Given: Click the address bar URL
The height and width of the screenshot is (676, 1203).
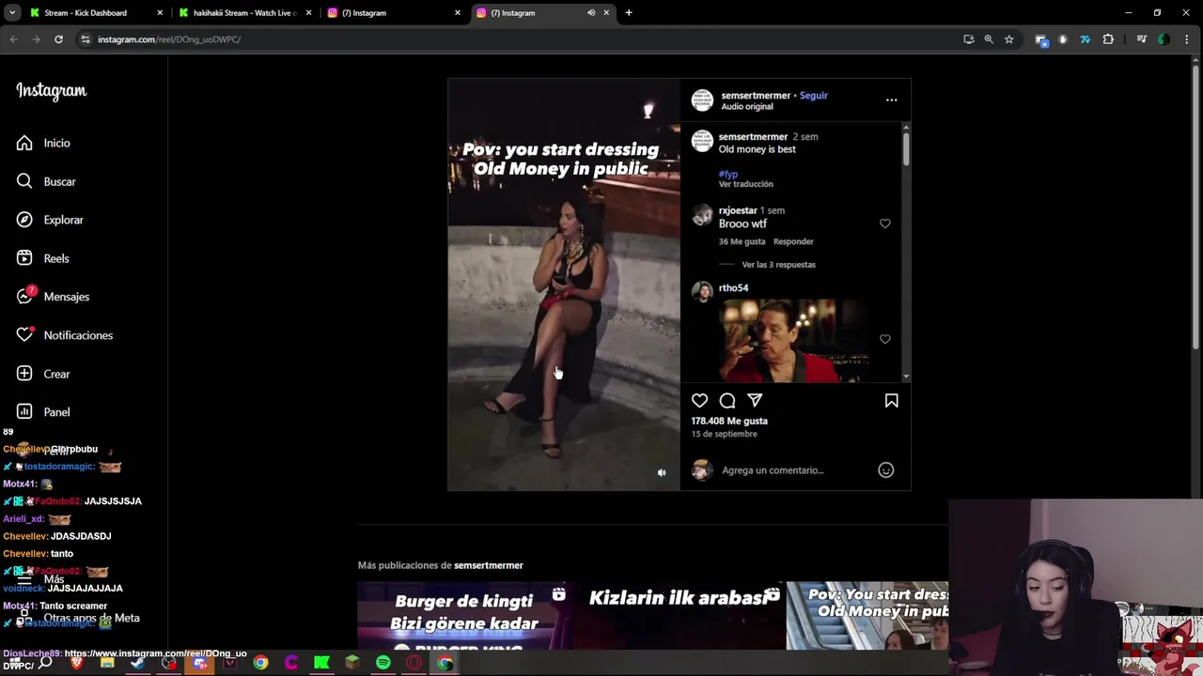Looking at the screenshot, I should point(169,39).
